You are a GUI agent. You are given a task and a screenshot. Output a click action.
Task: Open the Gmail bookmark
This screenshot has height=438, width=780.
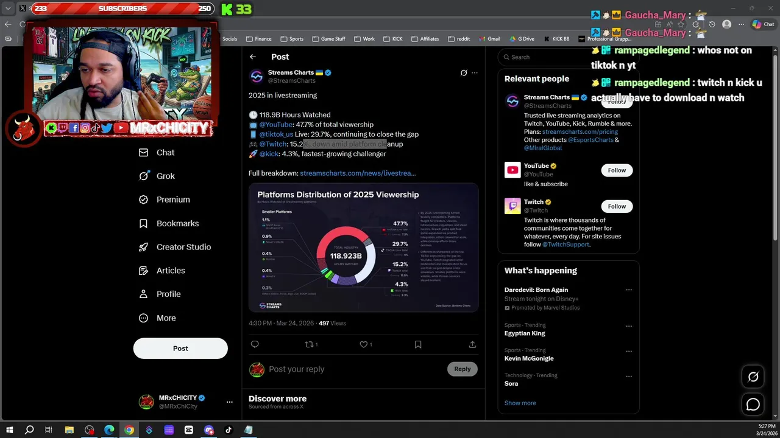pos(489,39)
